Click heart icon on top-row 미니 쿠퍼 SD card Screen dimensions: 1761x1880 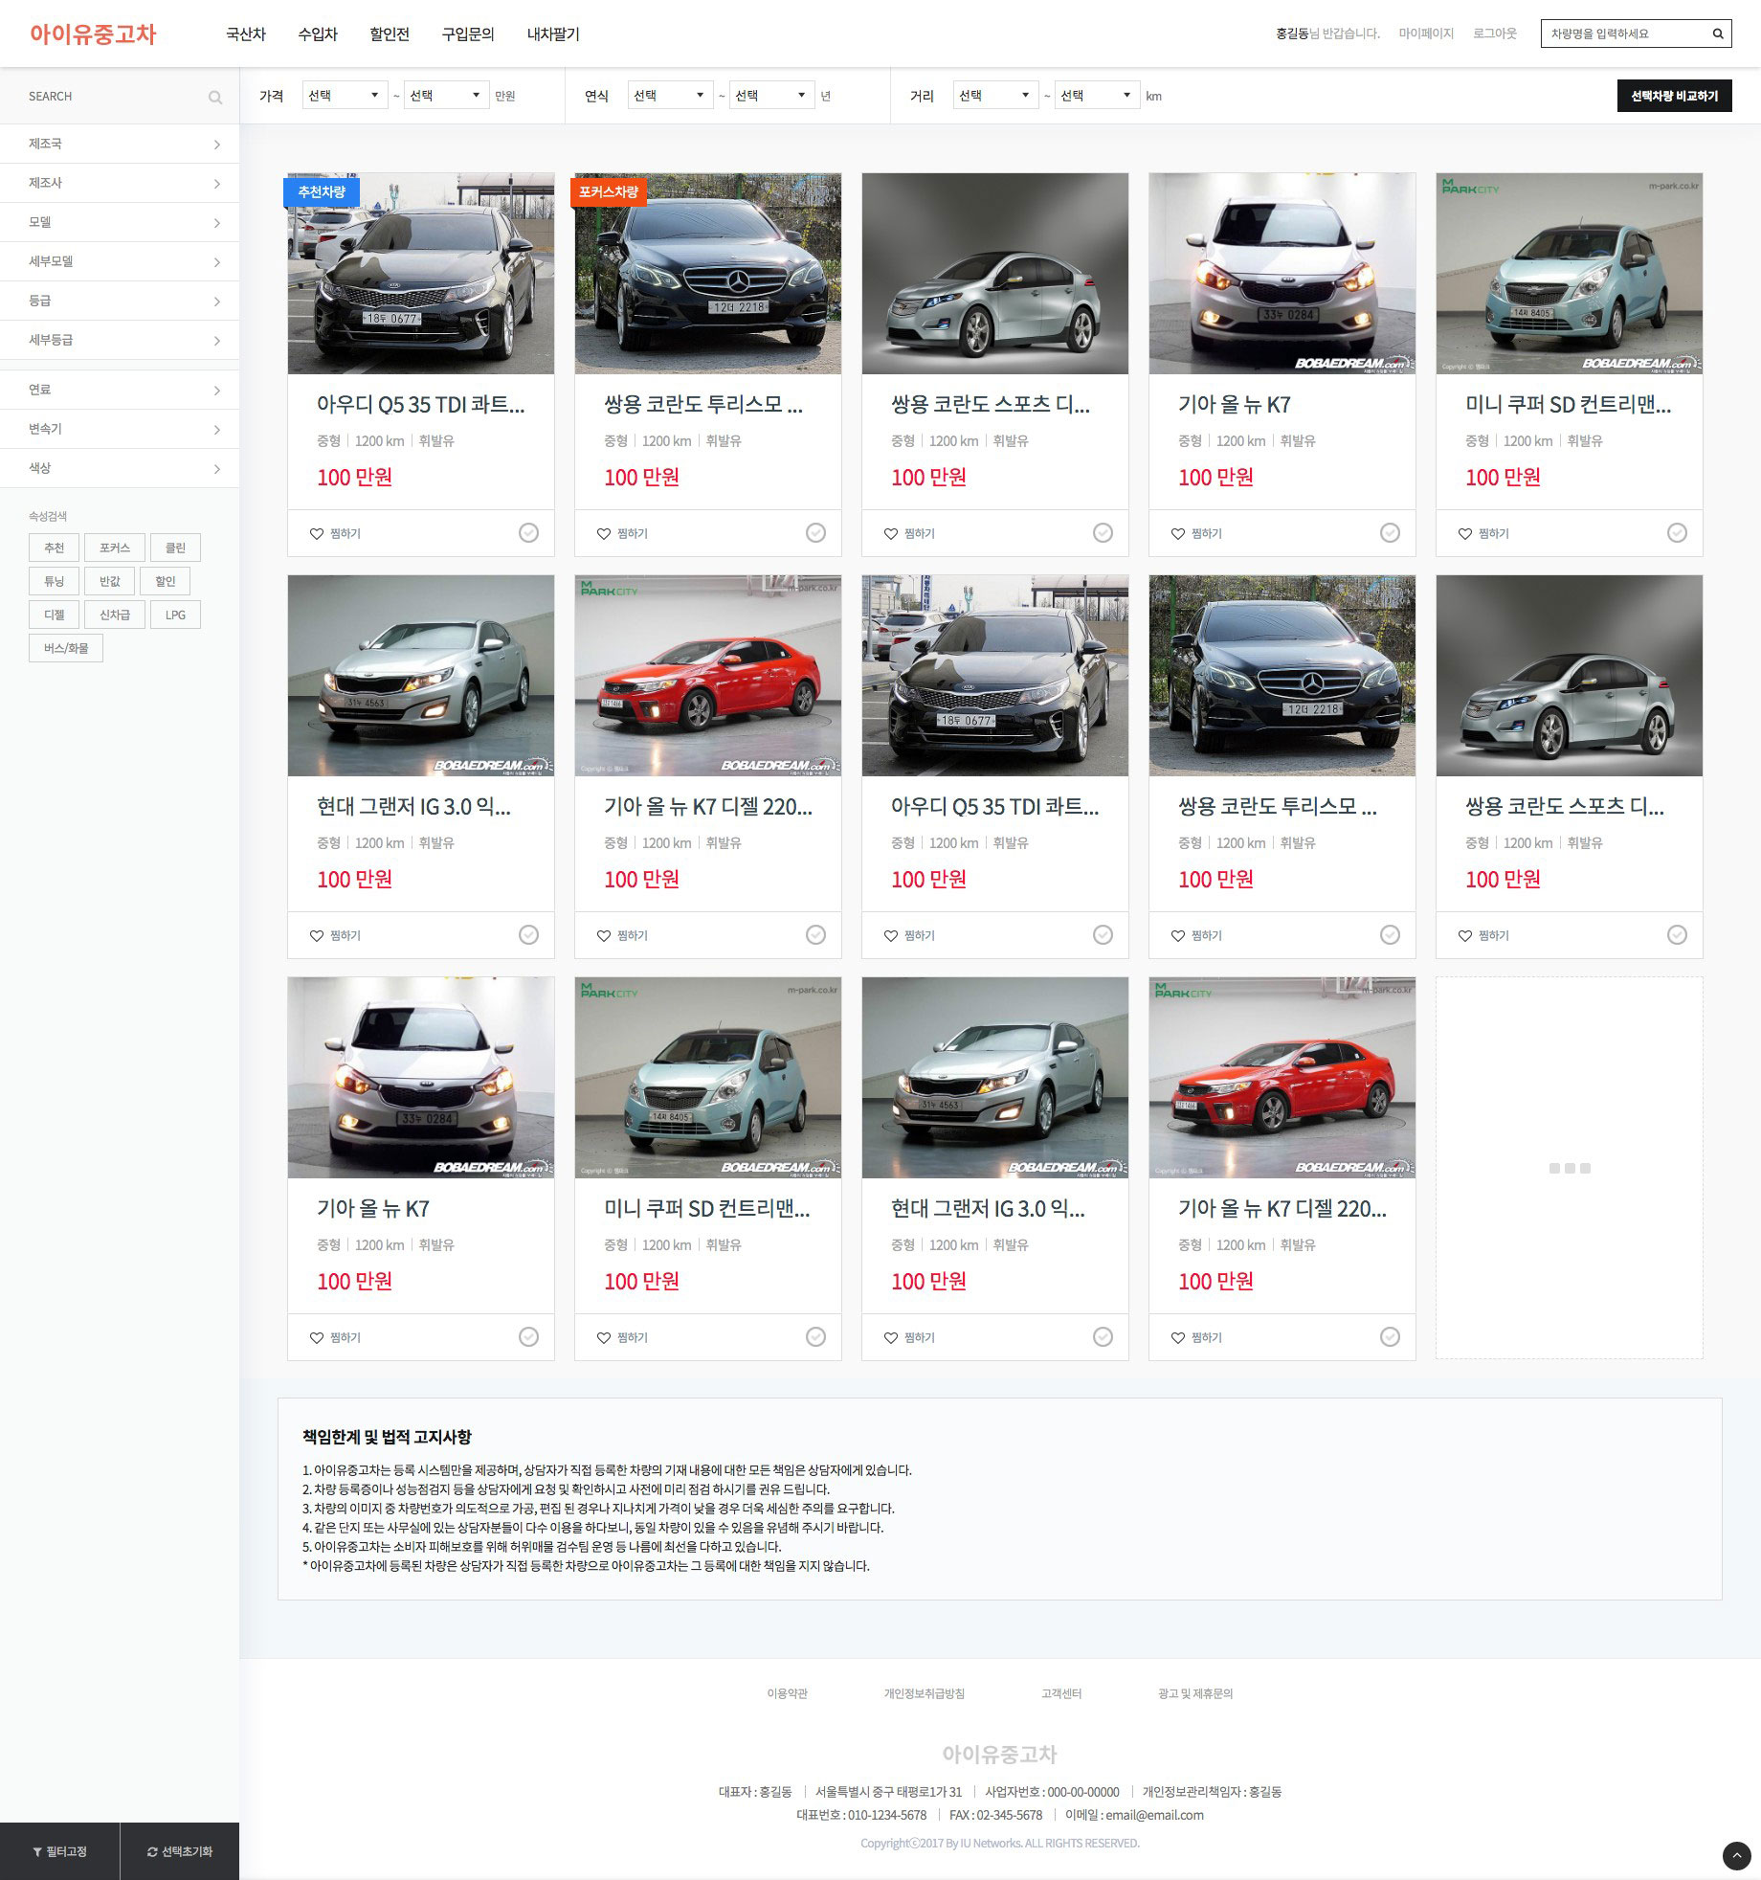1465,533
